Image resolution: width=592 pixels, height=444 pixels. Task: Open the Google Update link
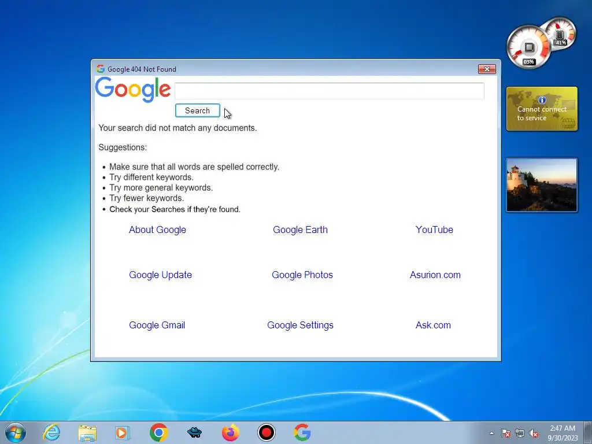(x=161, y=275)
